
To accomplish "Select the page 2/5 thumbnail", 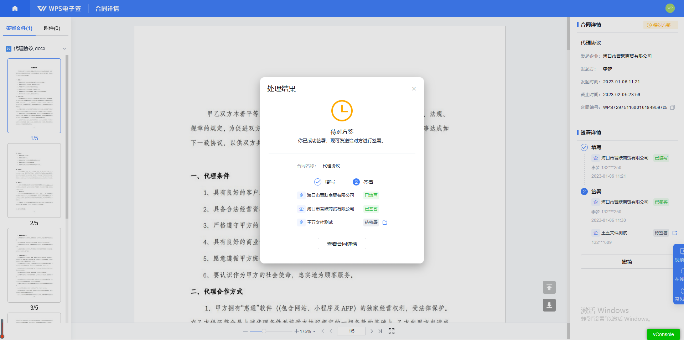I will [34, 181].
